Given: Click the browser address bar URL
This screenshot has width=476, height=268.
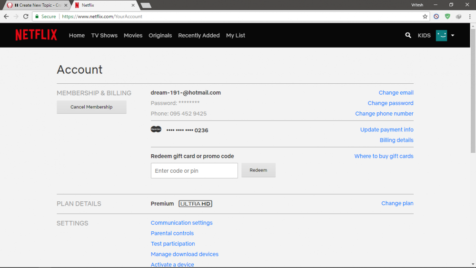Looking at the screenshot, I should (102, 16).
